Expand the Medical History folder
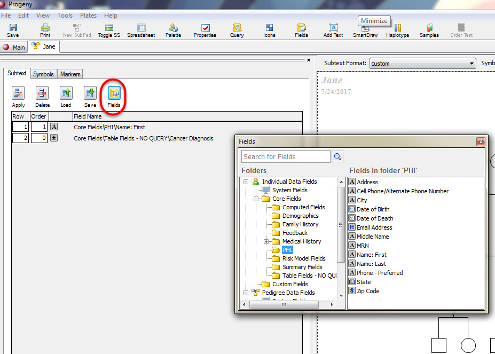 (x=266, y=241)
